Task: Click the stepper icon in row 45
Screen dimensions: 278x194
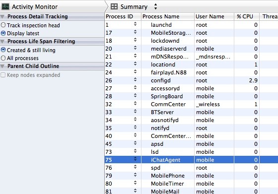Action: click(x=135, y=143)
